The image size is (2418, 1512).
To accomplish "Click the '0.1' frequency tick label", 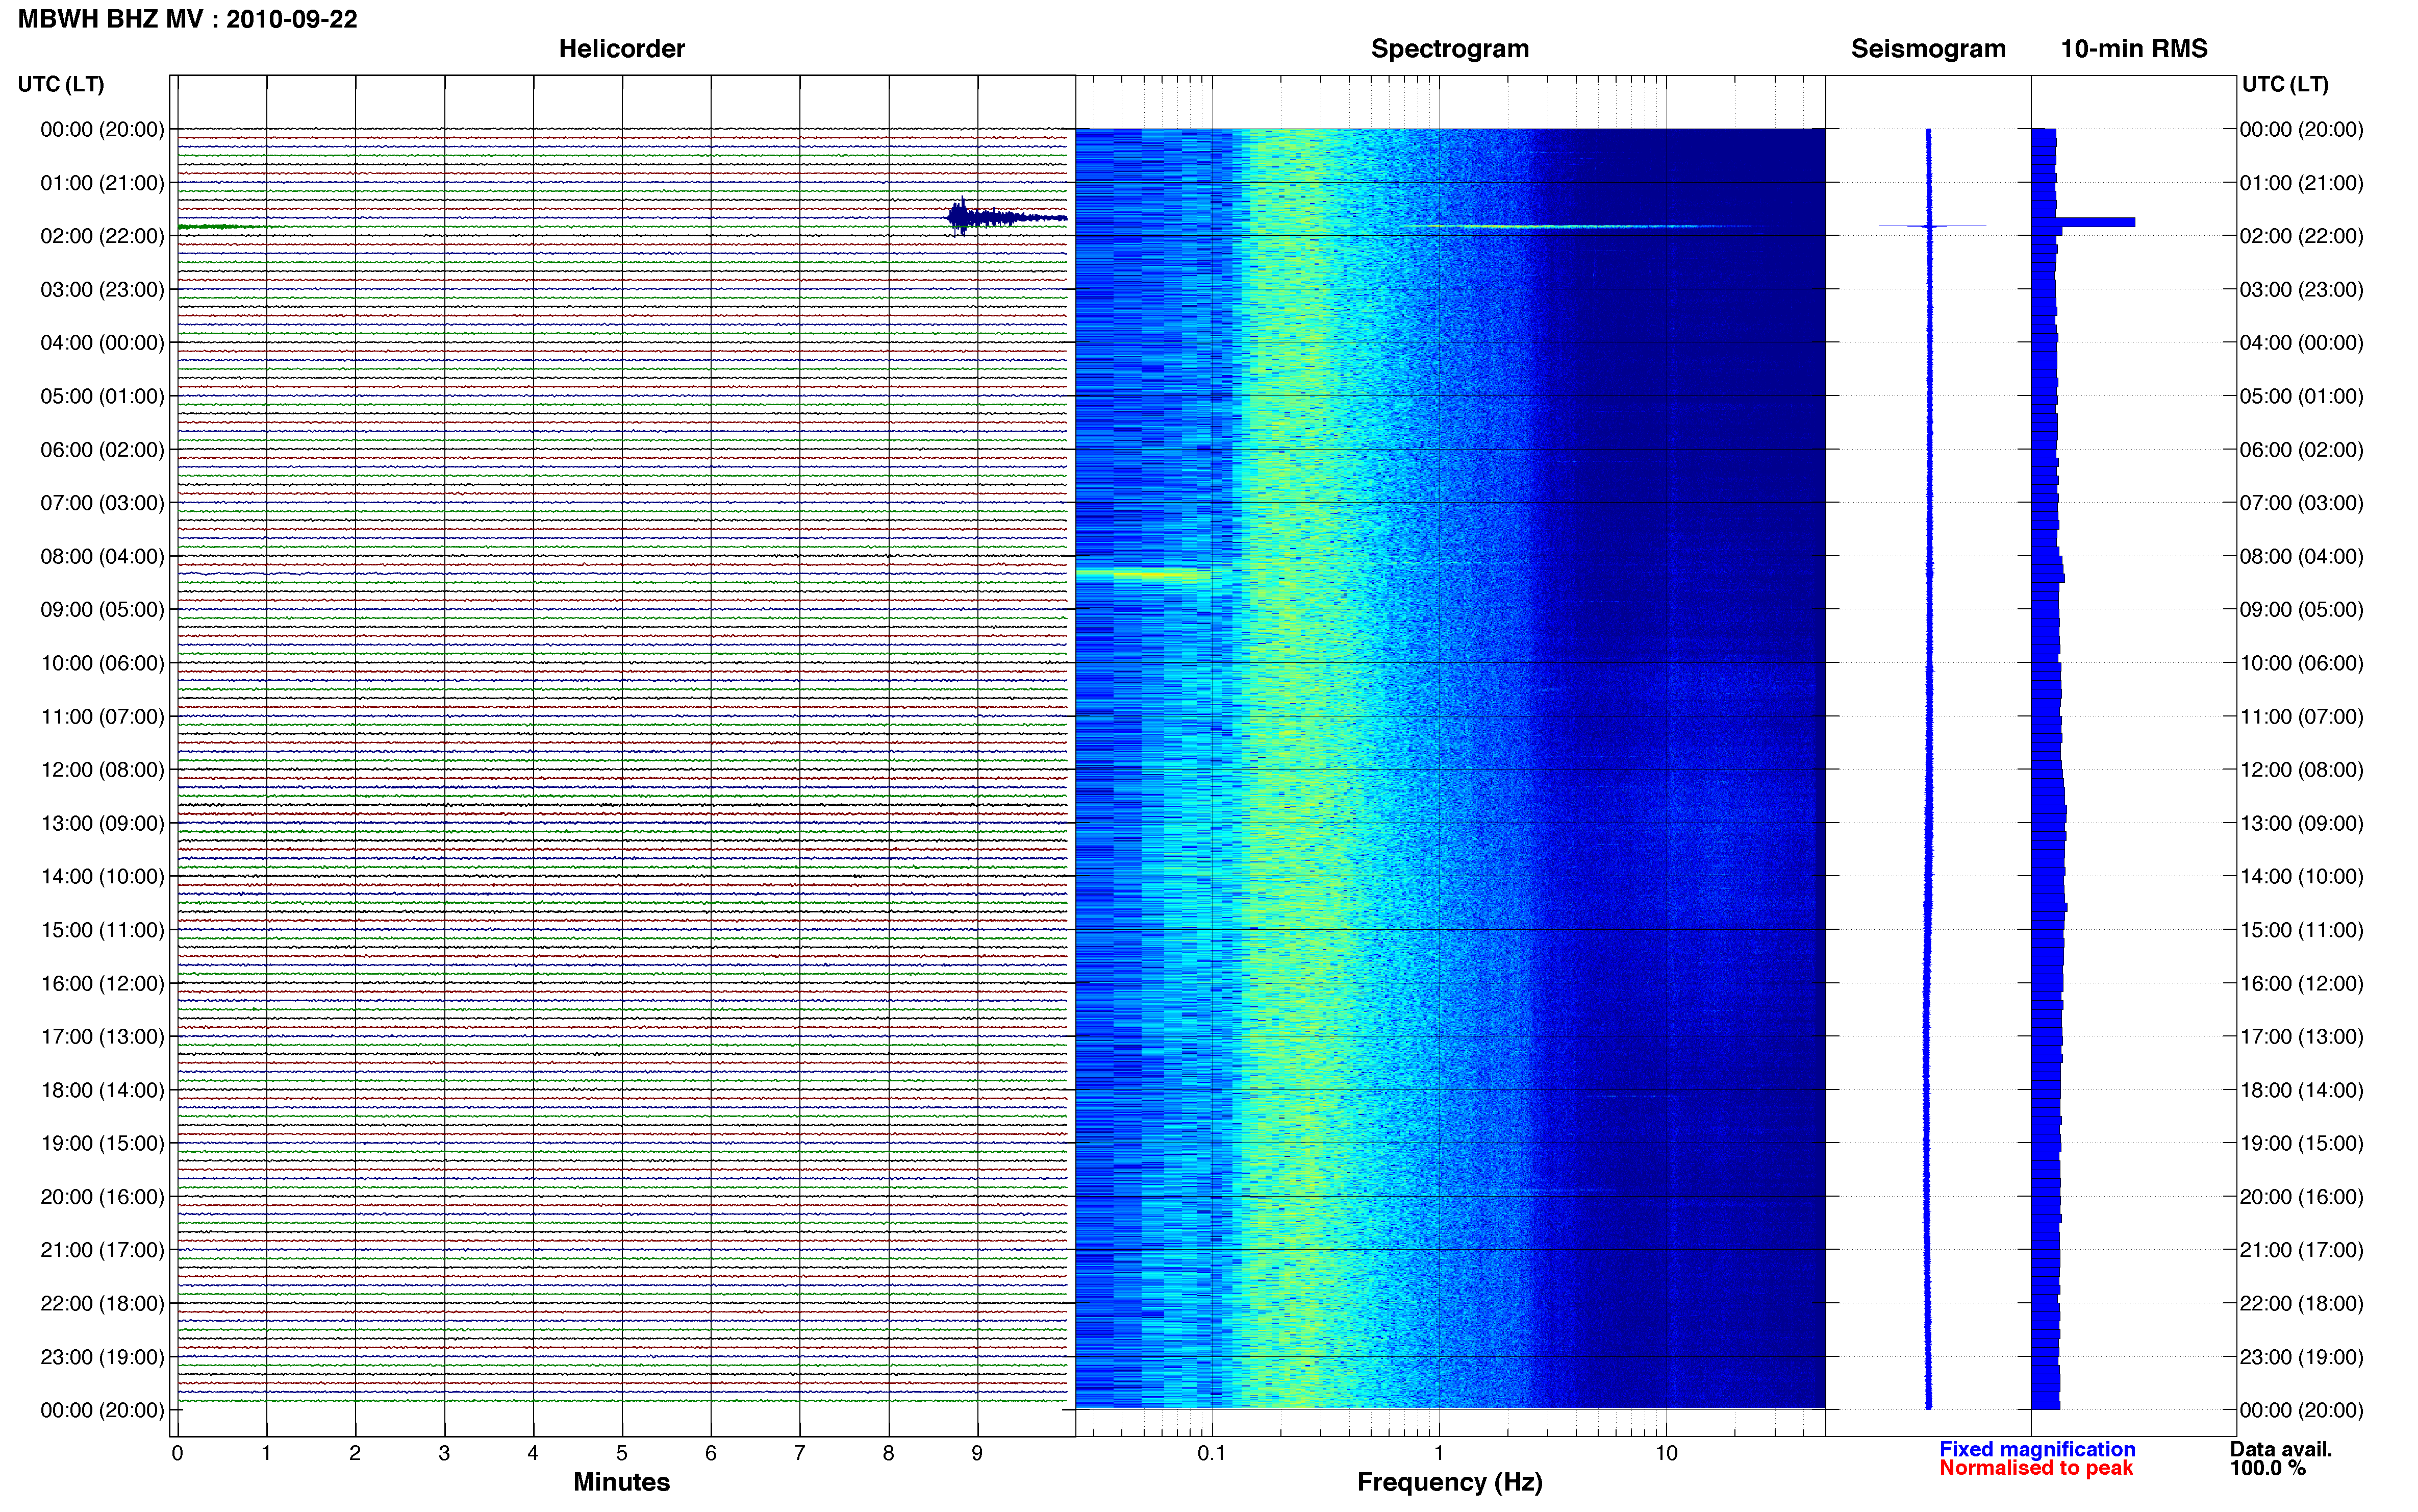I will coord(1212,1453).
